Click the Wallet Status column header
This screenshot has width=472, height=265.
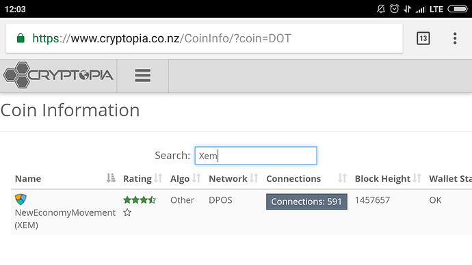[450, 179]
